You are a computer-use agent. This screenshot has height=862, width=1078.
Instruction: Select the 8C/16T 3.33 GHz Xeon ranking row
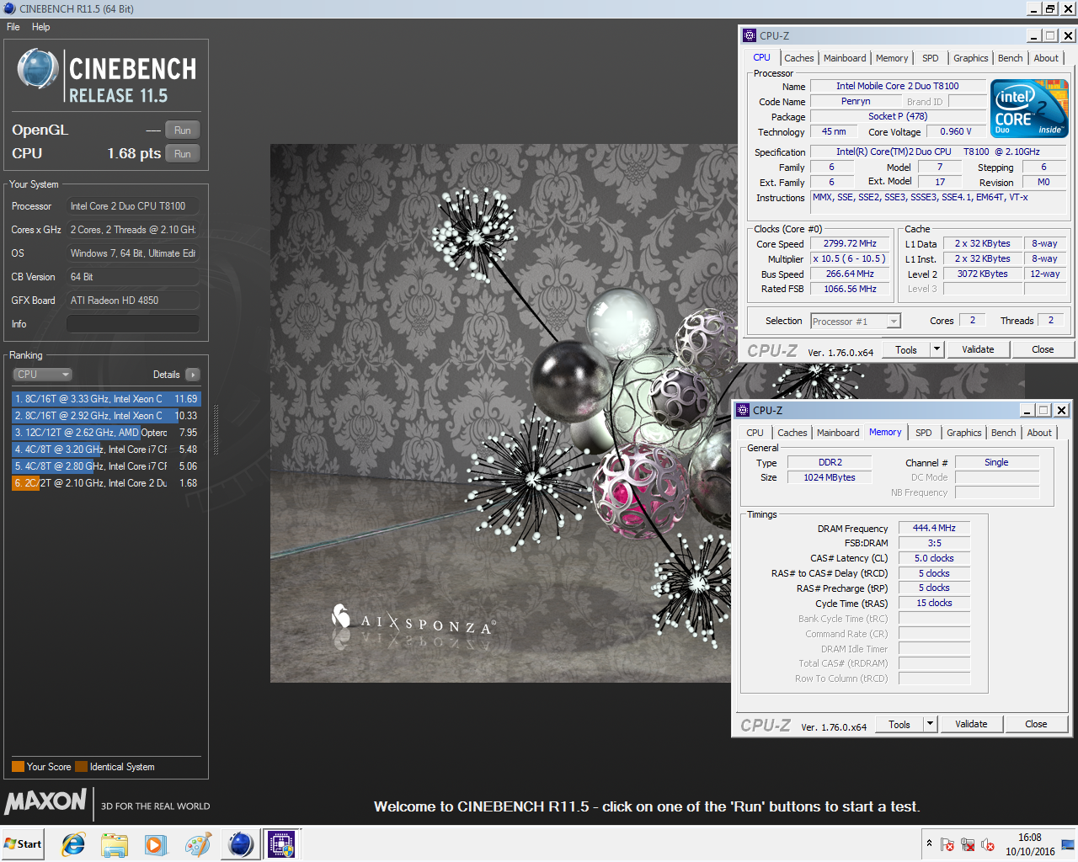pos(106,399)
